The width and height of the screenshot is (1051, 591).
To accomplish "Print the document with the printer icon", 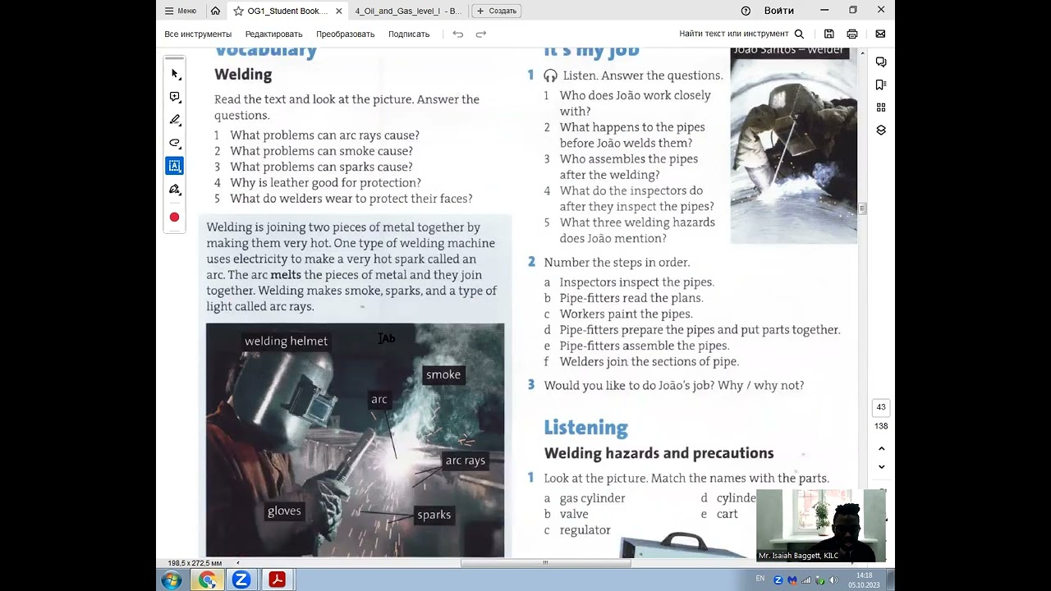I will point(852,34).
